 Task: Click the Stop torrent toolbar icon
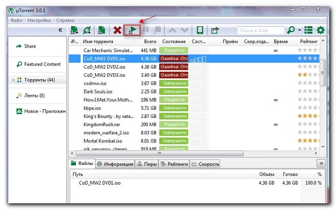(x=157, y=30)
